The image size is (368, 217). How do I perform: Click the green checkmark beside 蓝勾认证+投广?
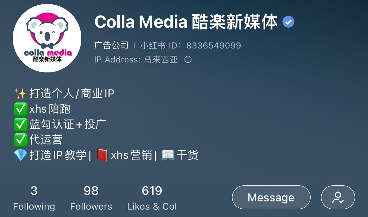click(x=20, y=124)
